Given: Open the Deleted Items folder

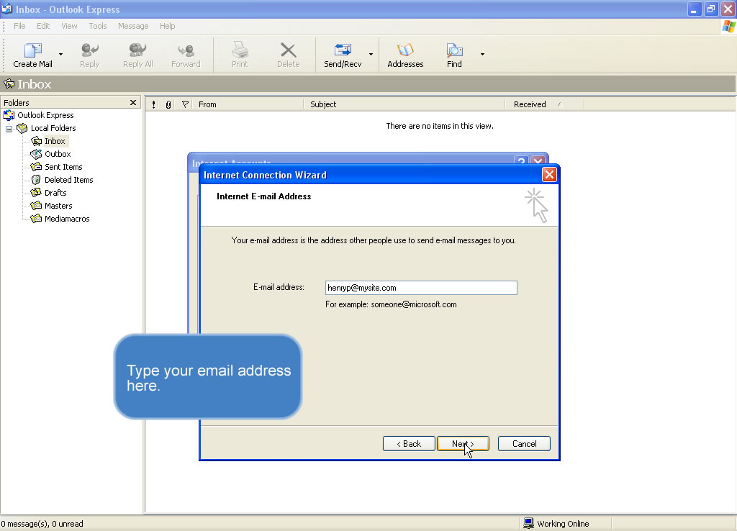Looking at the screenshot, I should pos(68,180).
